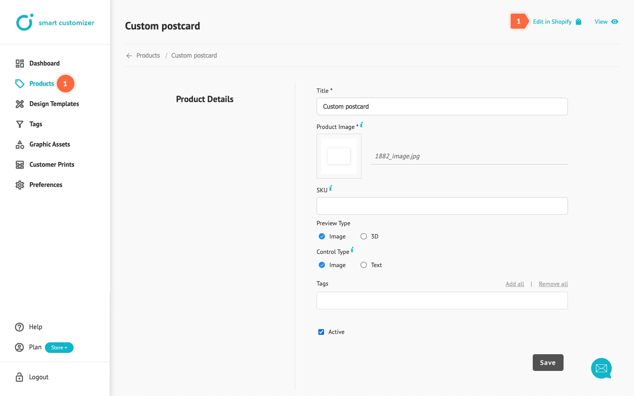Click the Smart Customizer logo
634x396 pixels.
55,22
